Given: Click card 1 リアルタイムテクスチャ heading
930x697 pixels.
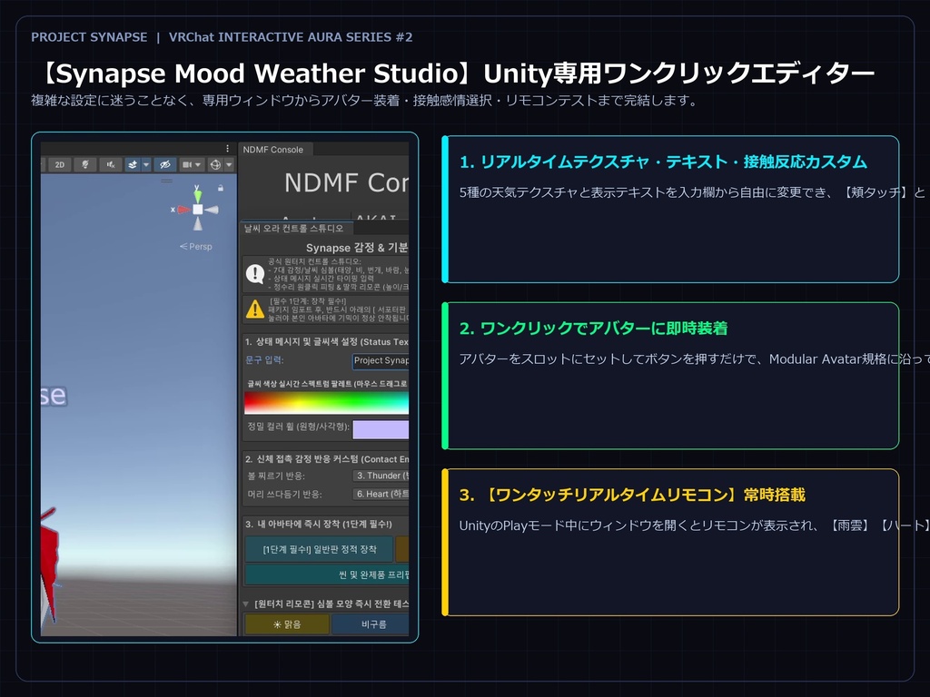Looking at the screenshot, I should (x=663, y=162).
